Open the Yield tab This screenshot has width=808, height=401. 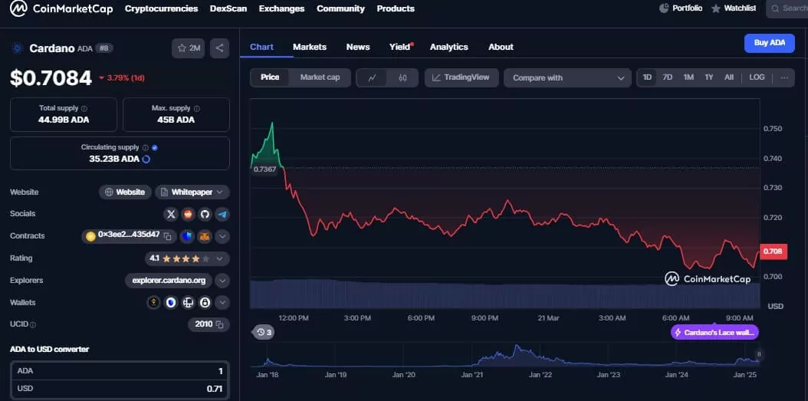tap(400, 47)
